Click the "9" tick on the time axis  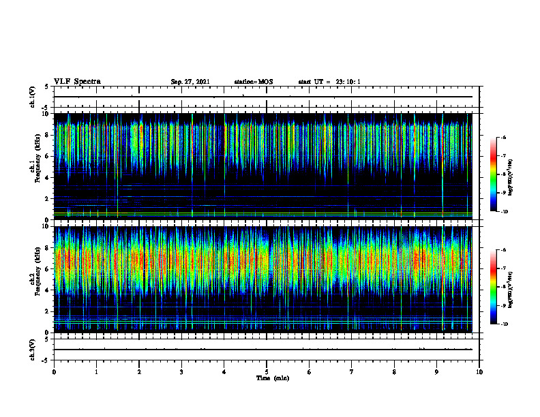(x=436, y=372)
